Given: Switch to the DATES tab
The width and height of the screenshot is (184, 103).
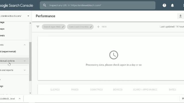Looking at the screenshot, I should pos(172,90).
